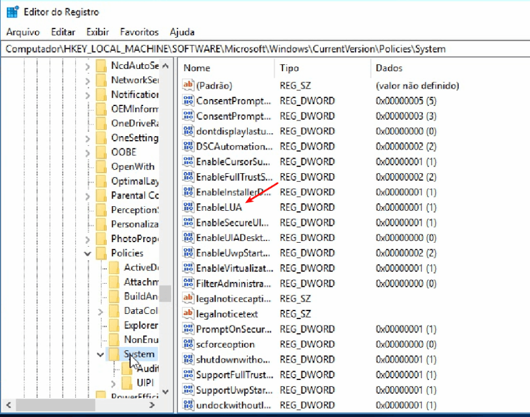
Task: Click the UIPI folder icon
Action: click(x=127, y=383)
